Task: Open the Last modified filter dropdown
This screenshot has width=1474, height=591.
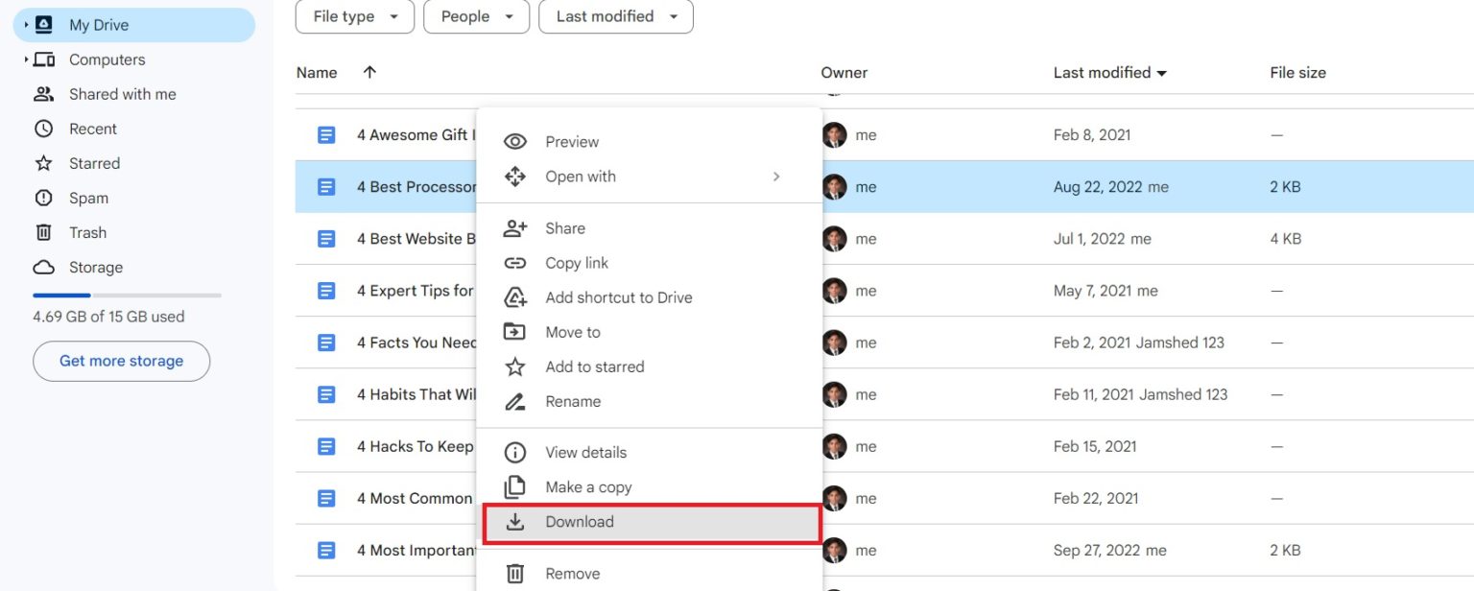Action: (615, 16)
